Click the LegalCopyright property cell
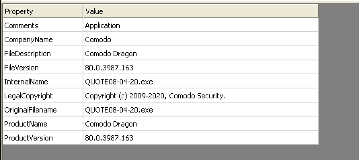359x160 pixels. pos(29,96)
